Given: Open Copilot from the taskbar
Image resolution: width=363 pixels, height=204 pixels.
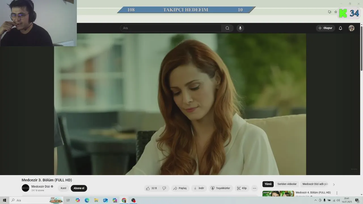Looking at the screenshot, I should pos(78,200).
